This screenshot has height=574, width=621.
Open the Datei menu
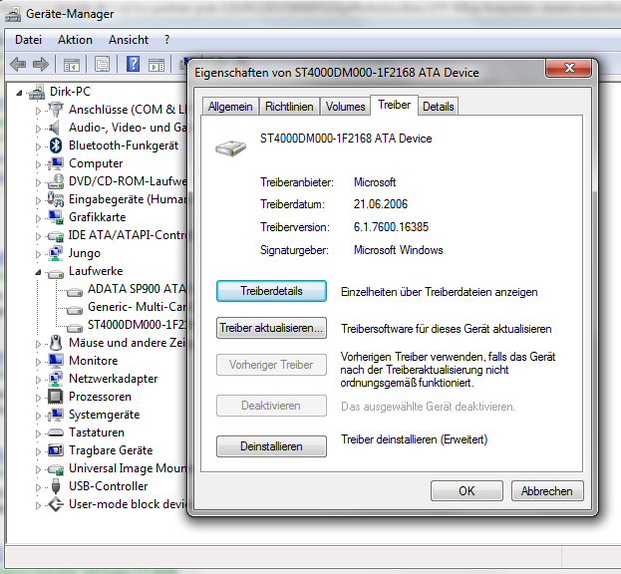pyautogui.click(x=28, y=40)
